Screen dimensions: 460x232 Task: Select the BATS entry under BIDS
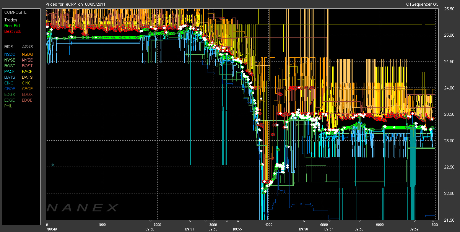(x=10, y=77)
